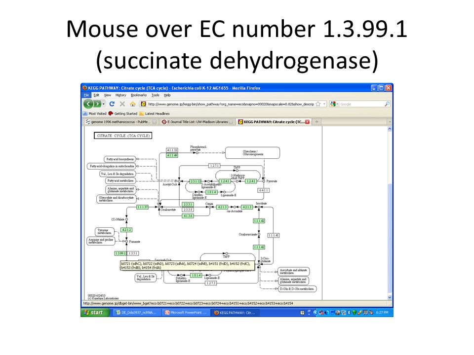
Task: Open the Firefox Home page icon
Action: click(132, 104)
